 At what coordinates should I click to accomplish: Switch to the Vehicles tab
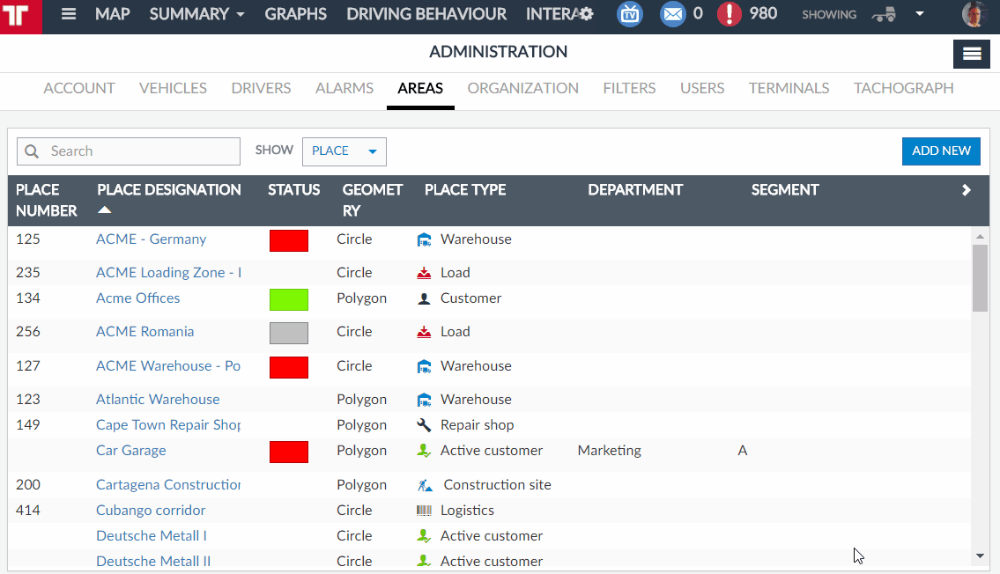click(173, 88)
